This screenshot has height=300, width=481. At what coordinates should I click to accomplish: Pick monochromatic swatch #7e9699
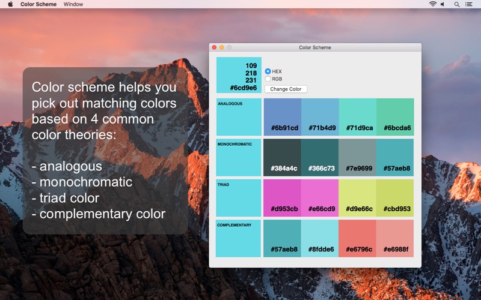357,157
